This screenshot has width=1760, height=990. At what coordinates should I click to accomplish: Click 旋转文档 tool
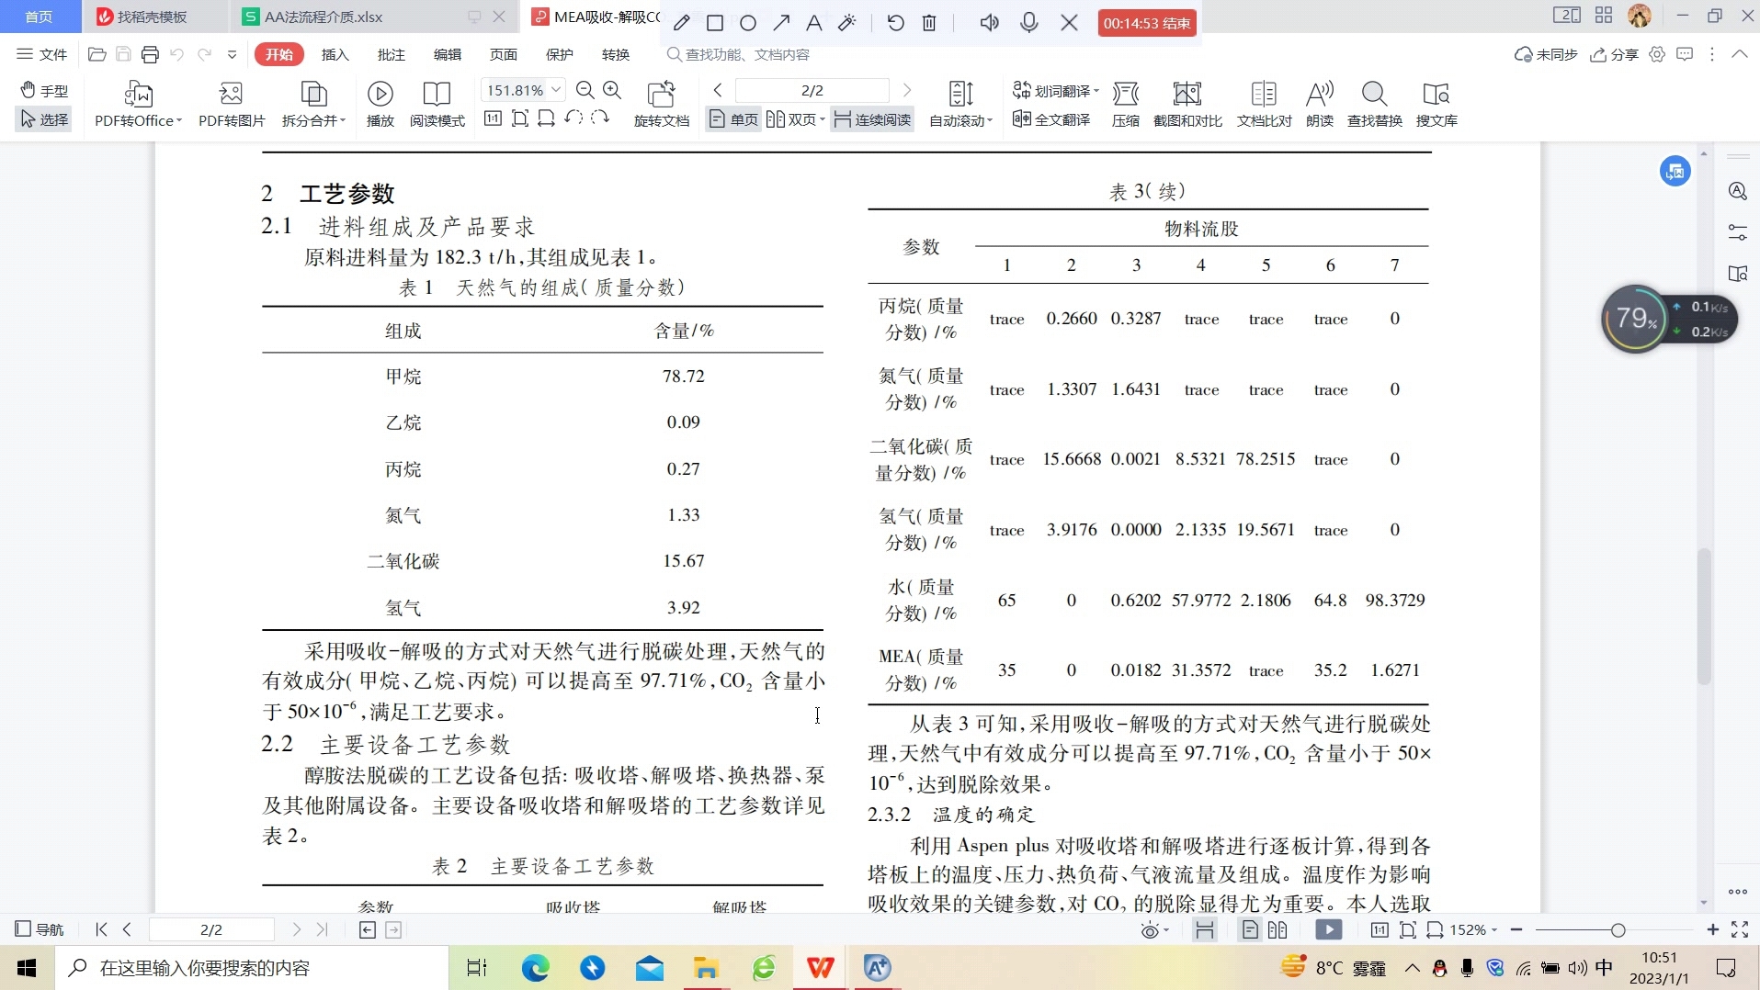[x=662, y=104]
